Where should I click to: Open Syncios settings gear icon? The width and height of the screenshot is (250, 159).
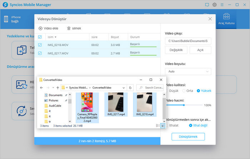(214, 5)
